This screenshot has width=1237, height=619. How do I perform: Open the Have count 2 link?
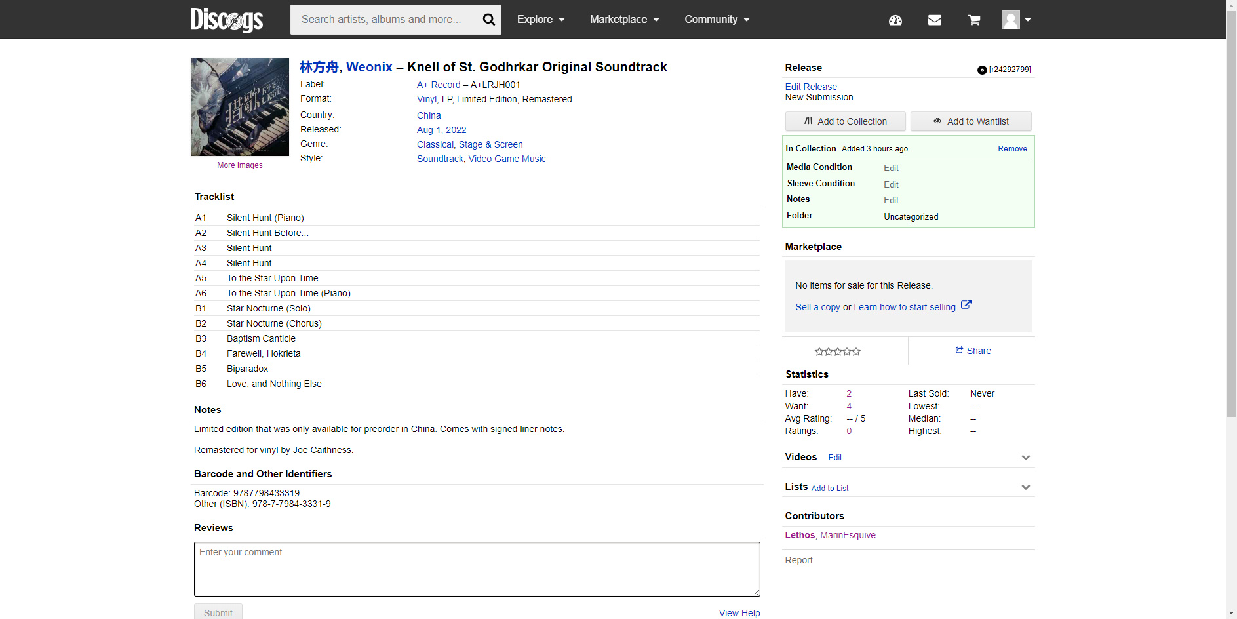[849, 393]
